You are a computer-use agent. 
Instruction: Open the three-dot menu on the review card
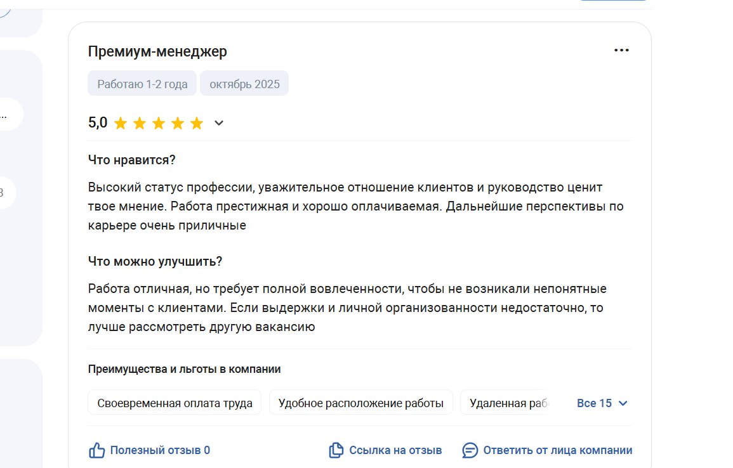(x=621, y=50)
